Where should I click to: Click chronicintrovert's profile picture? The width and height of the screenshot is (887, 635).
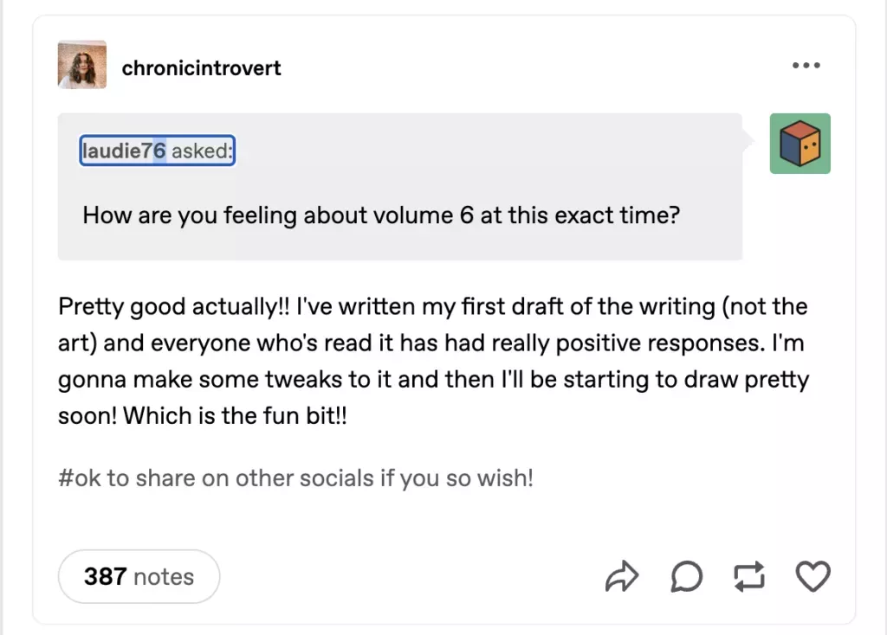[81, 65]
